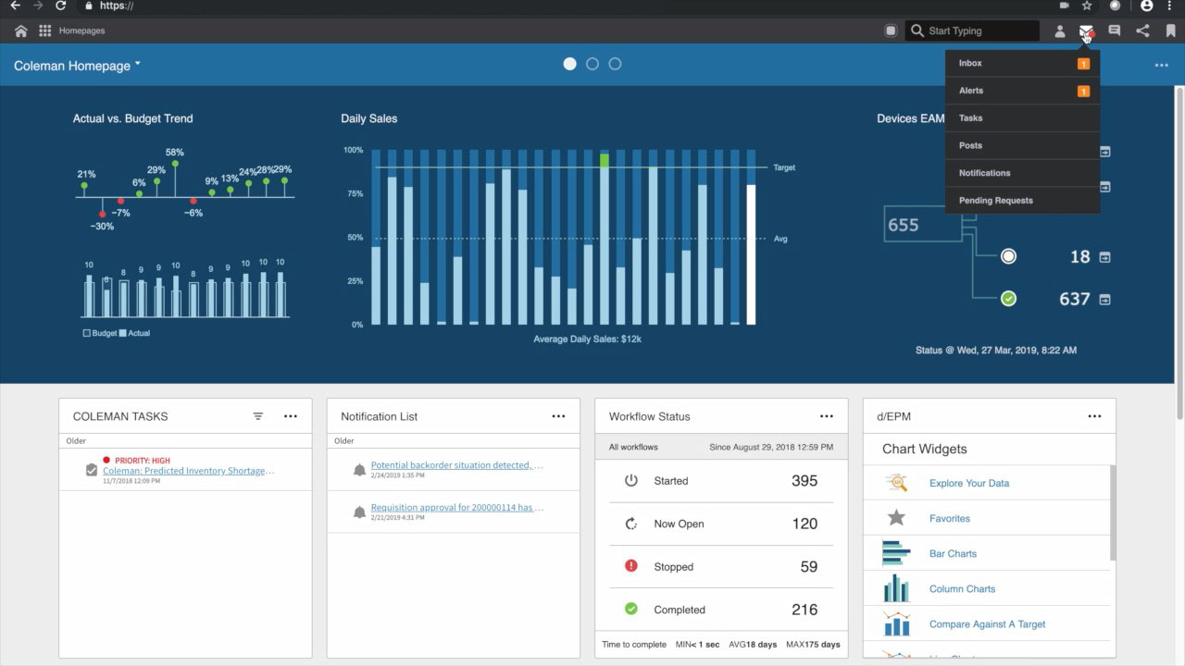Viewport: 1185px width, 666px height.
Task: Open the drill-down icon next to 637
Action: point(1104,300)
